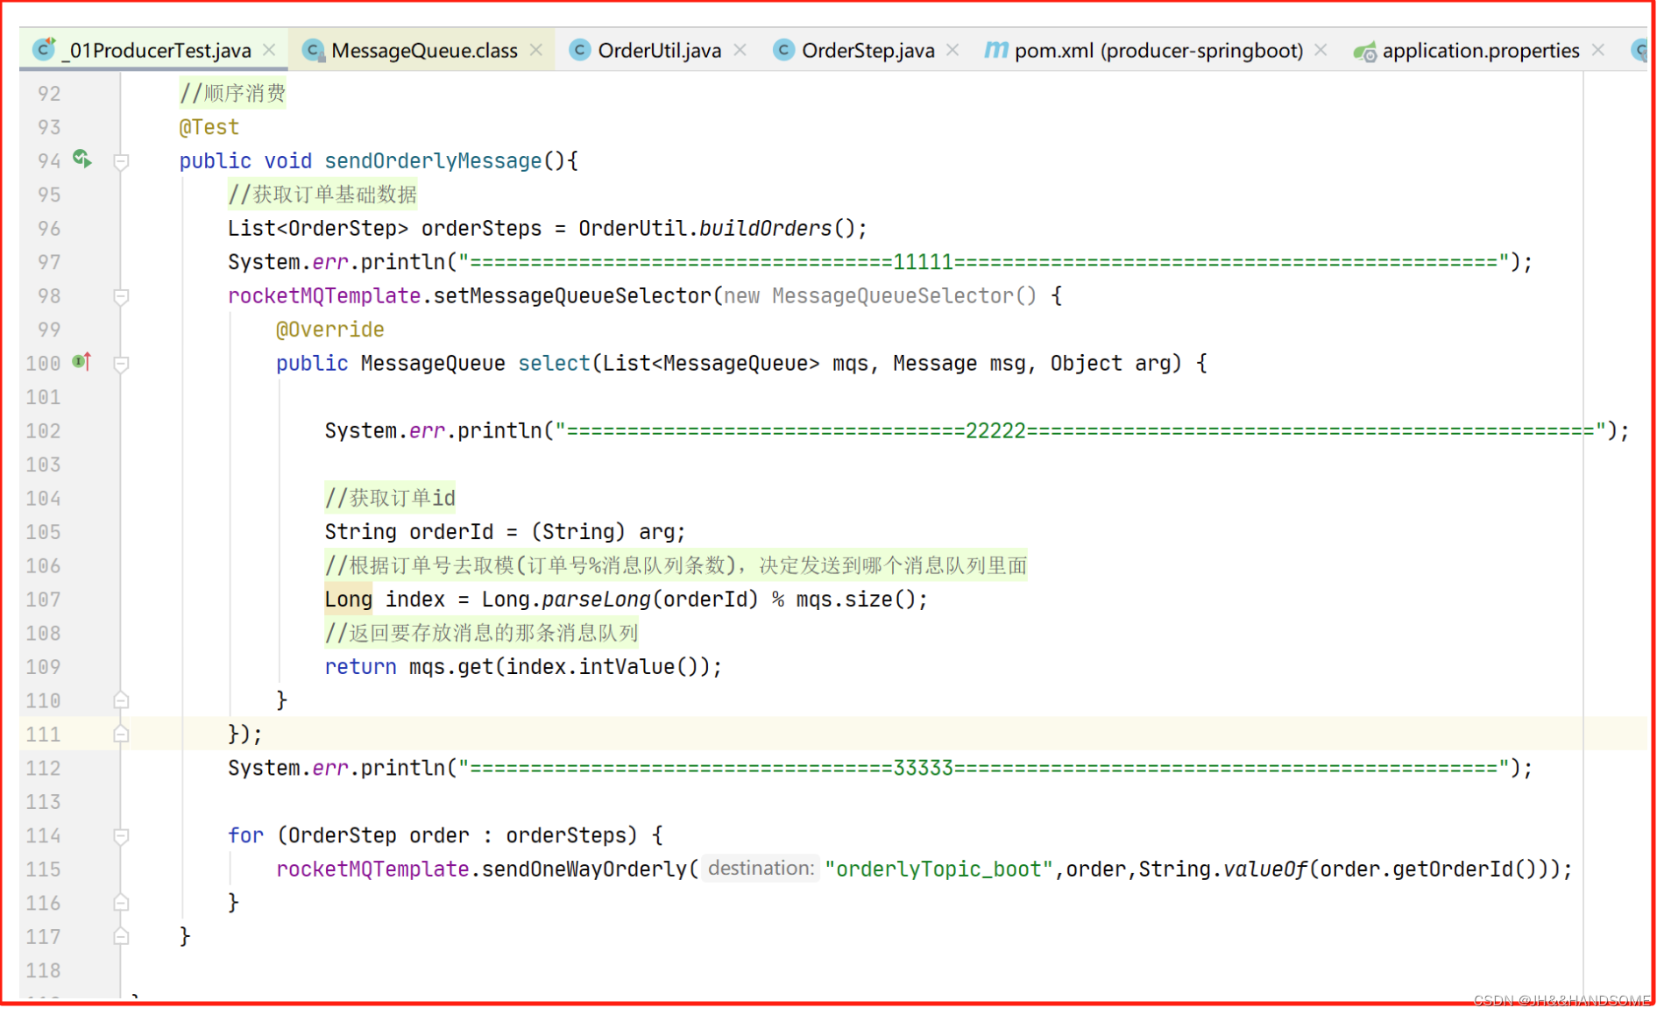Click the Java class icon on _01ProducerTest.java tab
Viewport: 1664px width, 1015px height.
coord(44,50)
